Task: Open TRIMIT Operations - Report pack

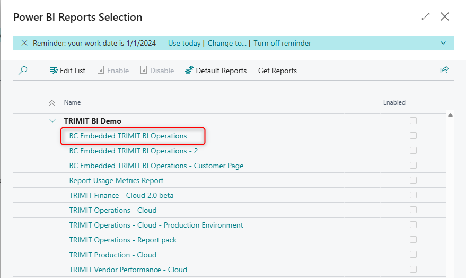Action: tap(123, 240)
